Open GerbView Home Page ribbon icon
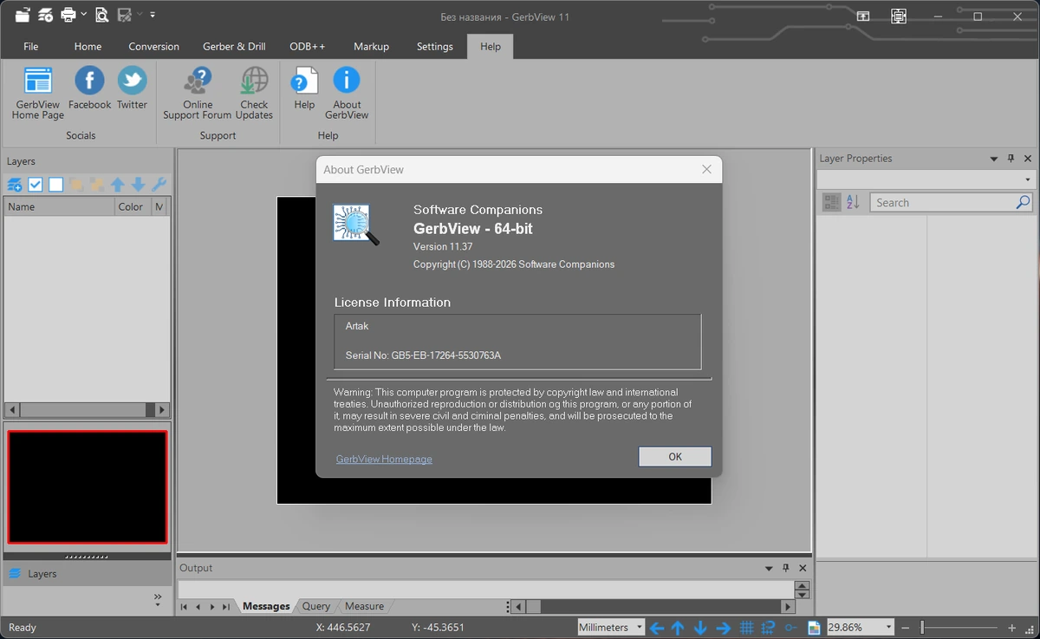This screenshot has height=639, width=1040. [x=38, y=93]
